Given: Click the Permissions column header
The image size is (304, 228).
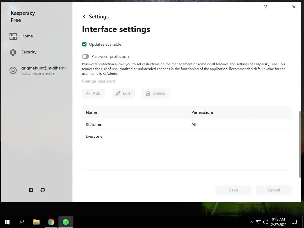Looking at the screenshot, I should click(202, 113).
